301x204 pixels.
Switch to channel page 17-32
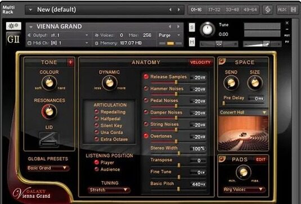point(214,10)
